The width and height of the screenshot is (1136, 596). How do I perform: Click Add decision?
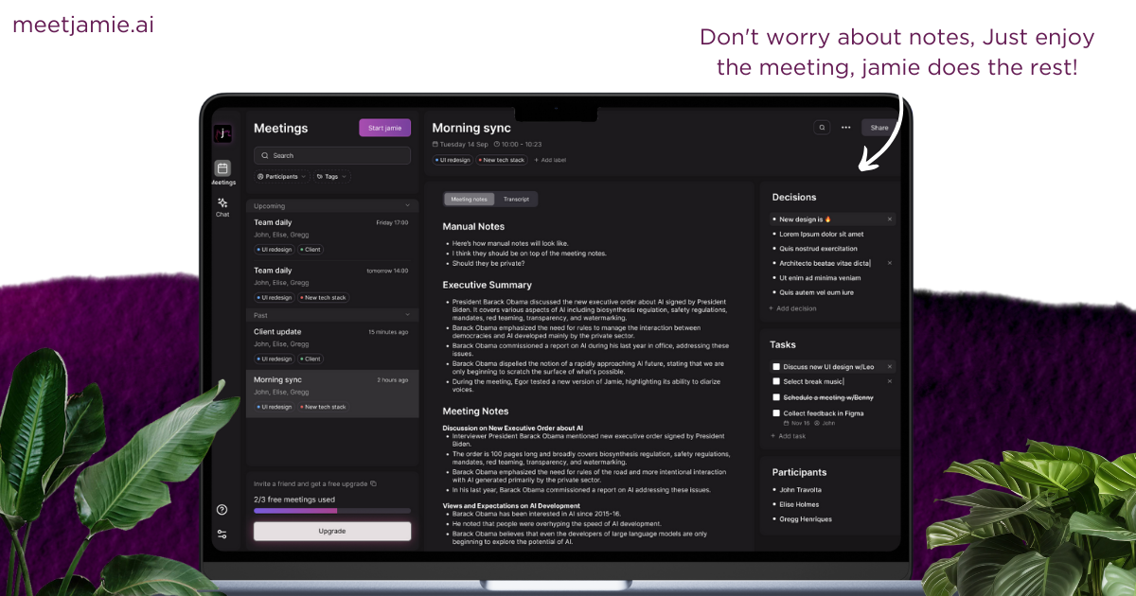[x=792, y=308]
